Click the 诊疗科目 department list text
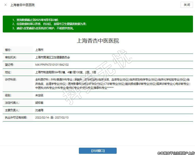The image size is (195, 155). pyautogui.click(x=112, y=84)
